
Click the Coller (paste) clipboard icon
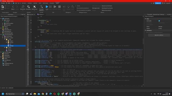coord(2,7)
